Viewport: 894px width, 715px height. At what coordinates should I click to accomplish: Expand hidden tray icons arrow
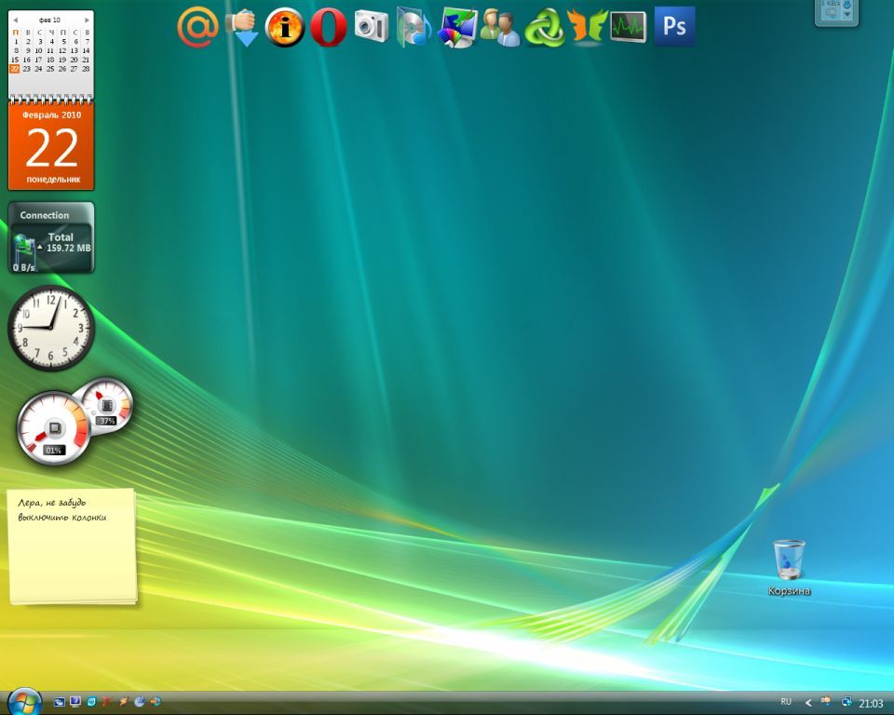(x=808, y=703)
